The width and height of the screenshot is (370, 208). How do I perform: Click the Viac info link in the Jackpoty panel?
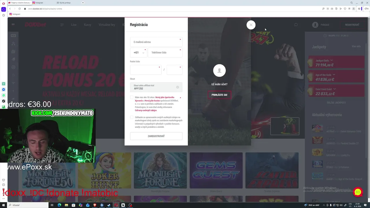[356, 46]
